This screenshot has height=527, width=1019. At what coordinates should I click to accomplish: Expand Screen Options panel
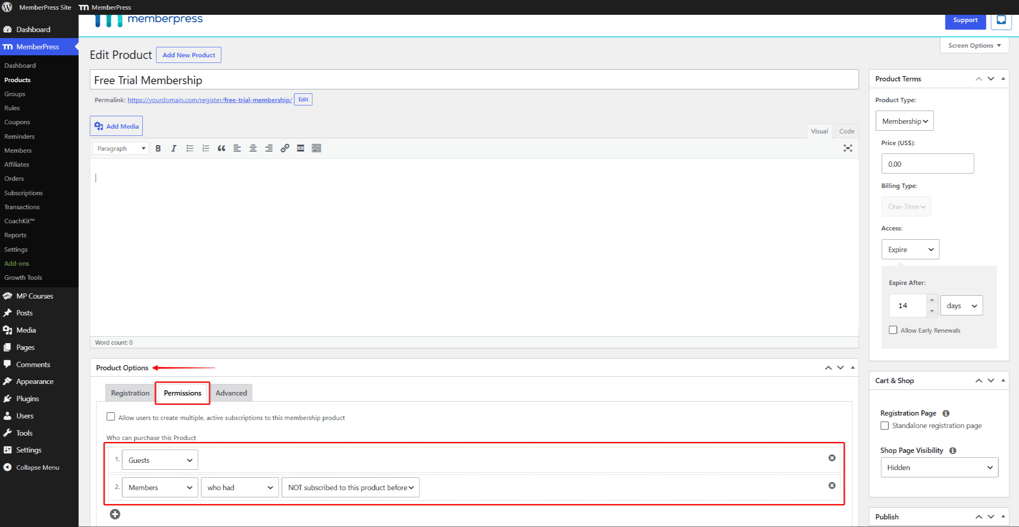974,45
